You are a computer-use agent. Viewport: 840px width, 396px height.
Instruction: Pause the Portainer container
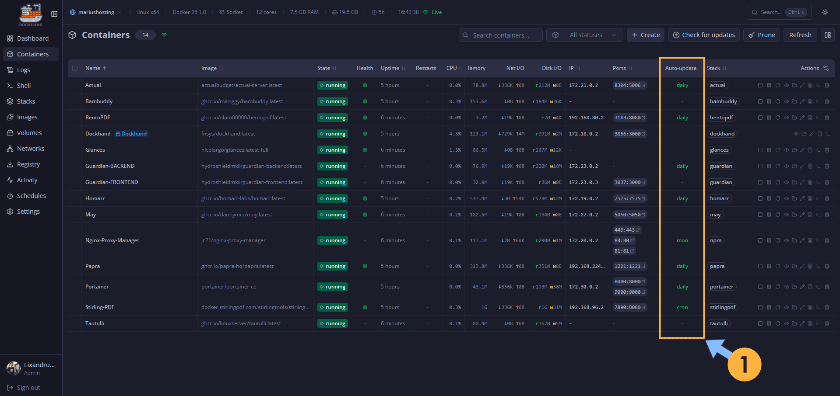pos(769,287)
